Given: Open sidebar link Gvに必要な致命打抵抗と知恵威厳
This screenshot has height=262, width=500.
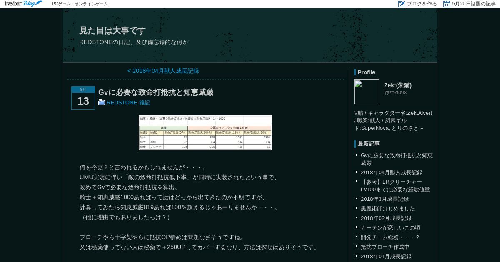Looking at the screenshot, I should pos(397,159).
